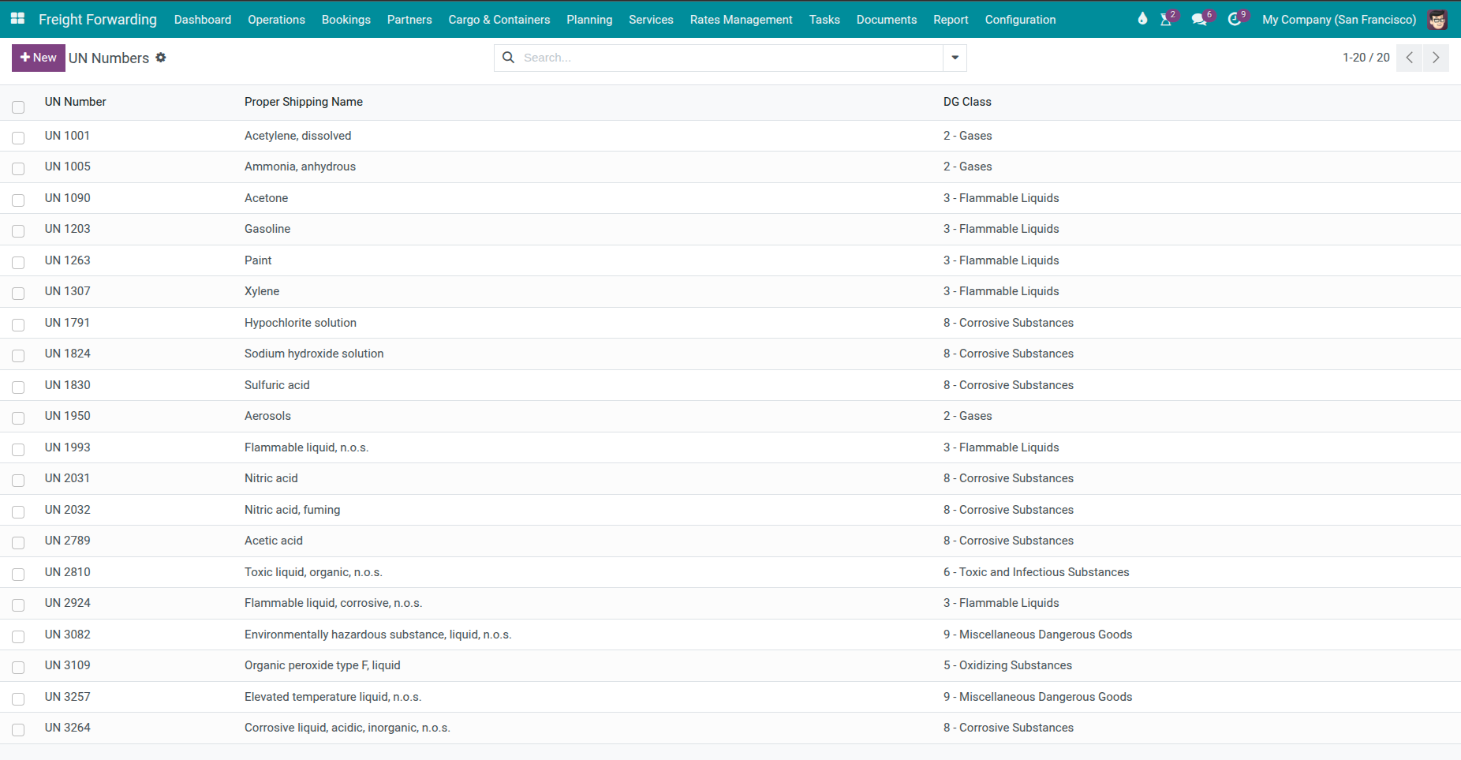Open the user avatar menu
1461x760 pixels.
[x=1437, y=20]
